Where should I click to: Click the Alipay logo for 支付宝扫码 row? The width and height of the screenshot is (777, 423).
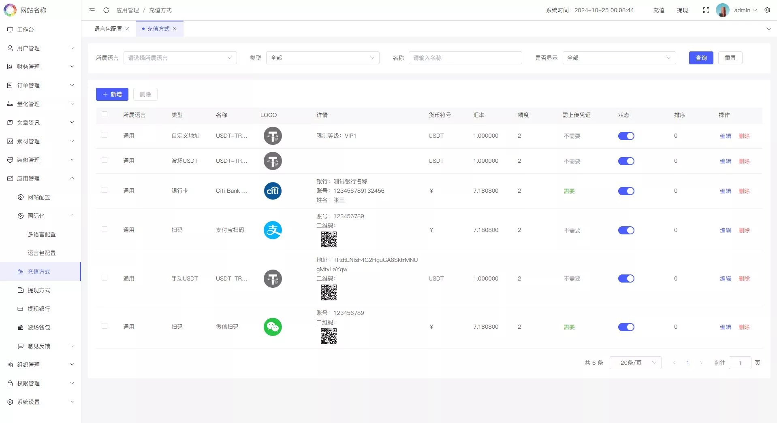pyautogui.click(x=273, y=230)
